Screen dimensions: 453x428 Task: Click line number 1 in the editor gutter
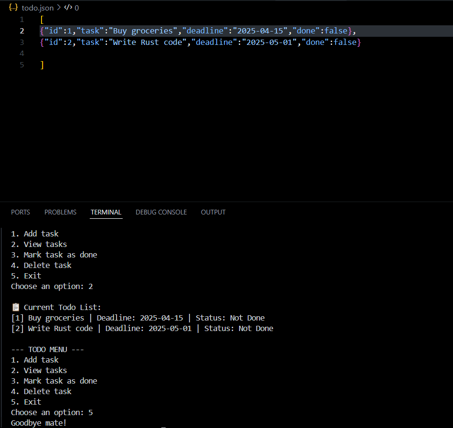pyautogui.click(x=21, y=20)
